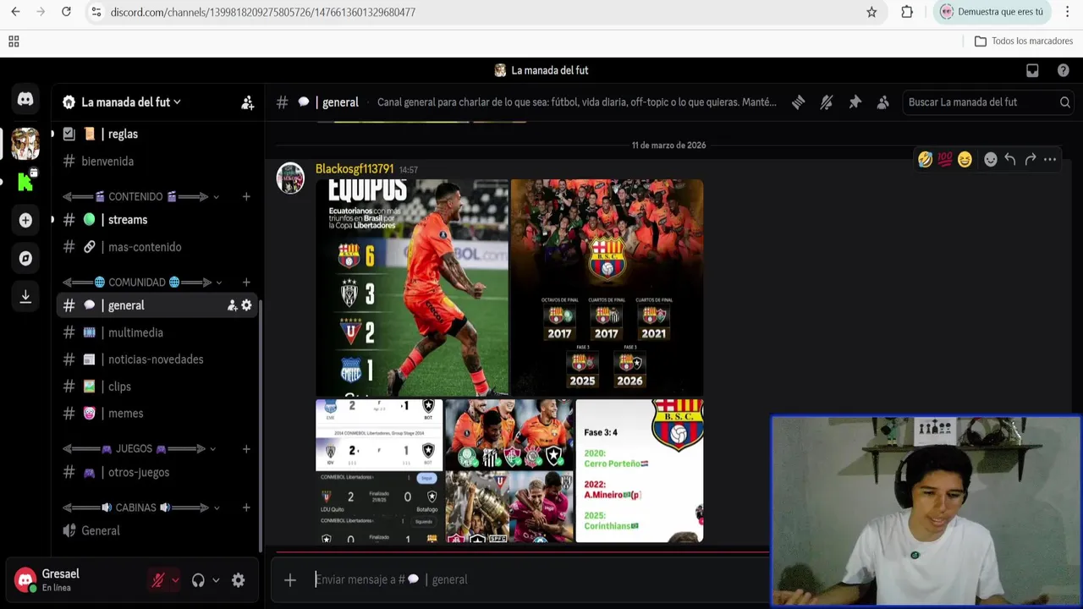Open Discover servers compass icon

25,258
